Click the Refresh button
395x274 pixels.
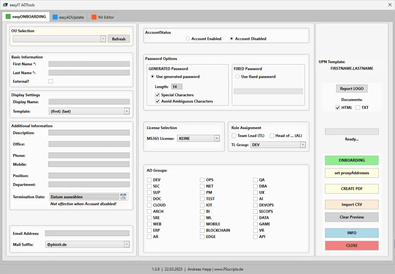[x=119, y=39]
